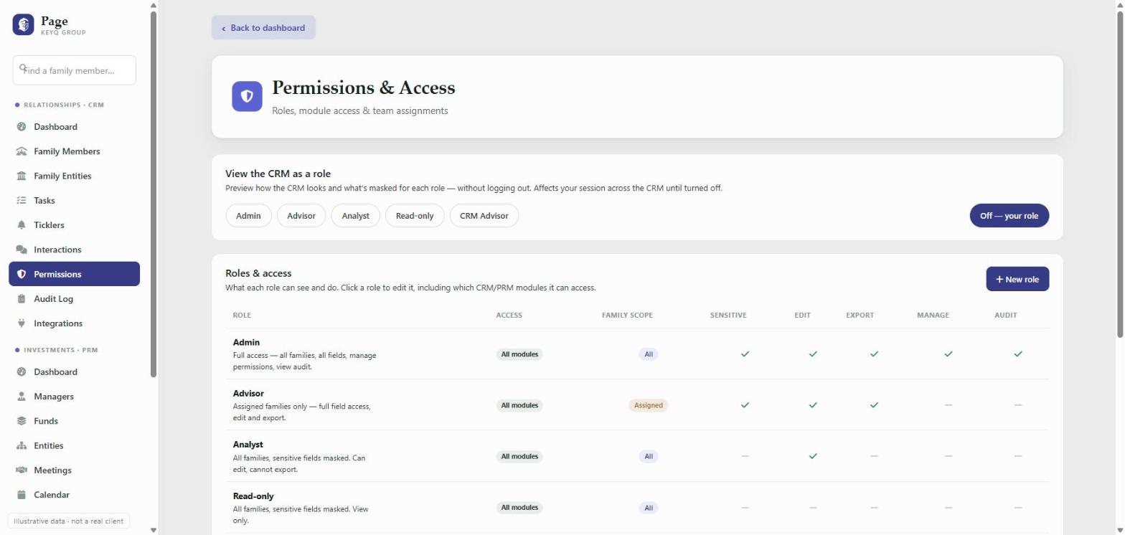Click the Entities hierarchy icon
Image resolution: width=1125 pixels, height=535 pixels.
point(22,445)
